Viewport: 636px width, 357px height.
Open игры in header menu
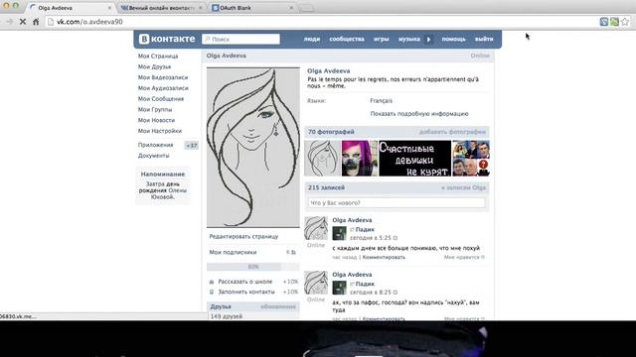tap(382, 40)
